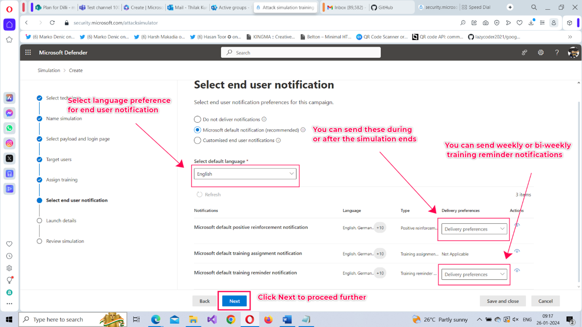Image resolution: width=582 pixels, height=327 pixels.
Task: Expand the Select default language dropdown
Action: pos(245,174)
